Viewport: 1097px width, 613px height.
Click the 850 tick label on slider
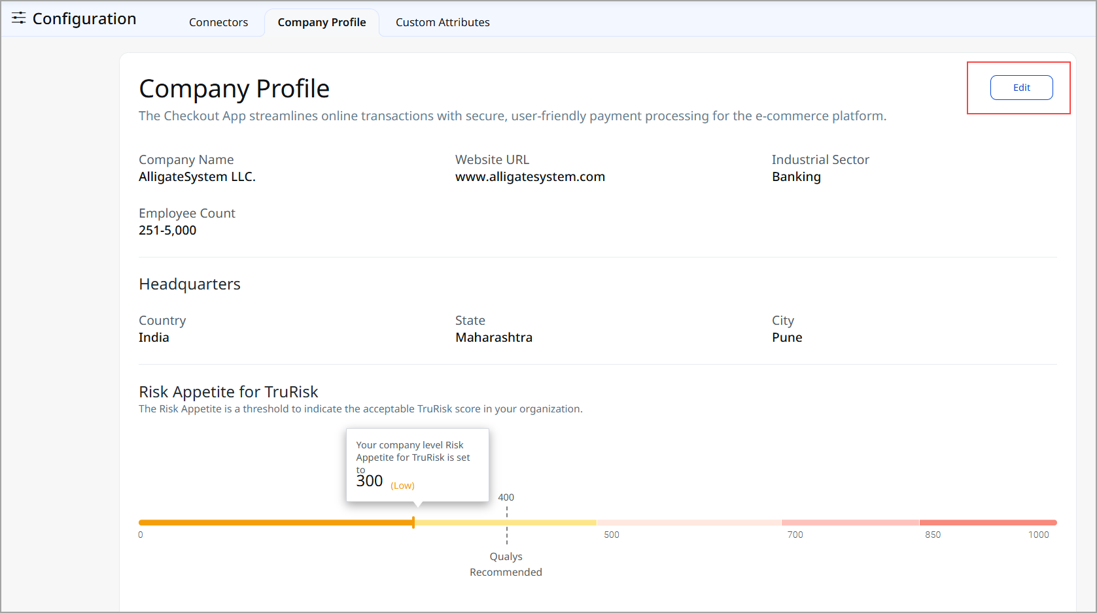[933, 535]
